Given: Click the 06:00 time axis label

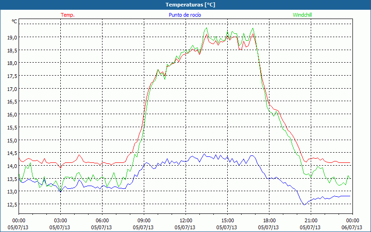Looking at the screenshot, I should coord(102,221).
